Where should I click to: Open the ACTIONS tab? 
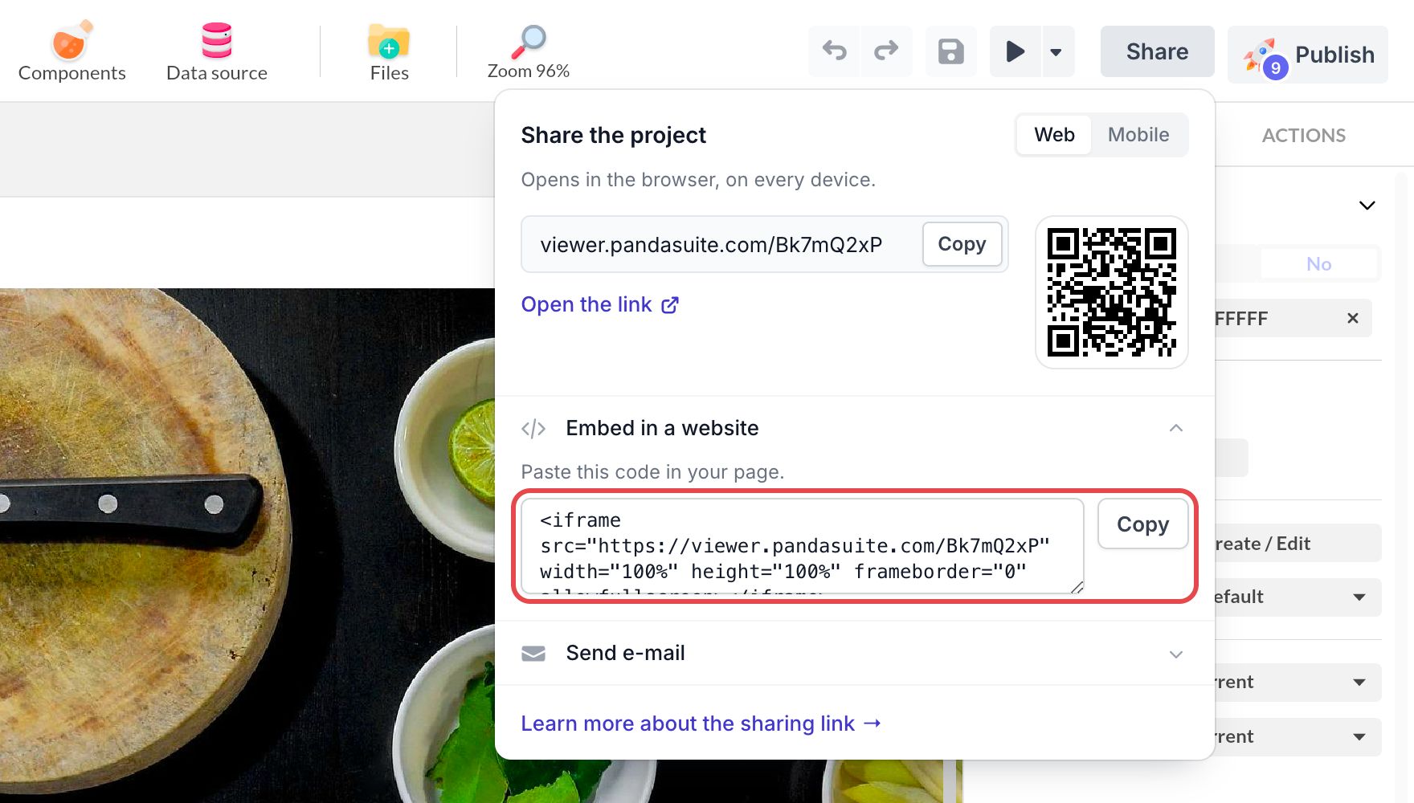pyautogui.click(x=1303, y=135)
